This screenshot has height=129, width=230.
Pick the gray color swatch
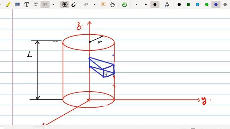point(225,5)
